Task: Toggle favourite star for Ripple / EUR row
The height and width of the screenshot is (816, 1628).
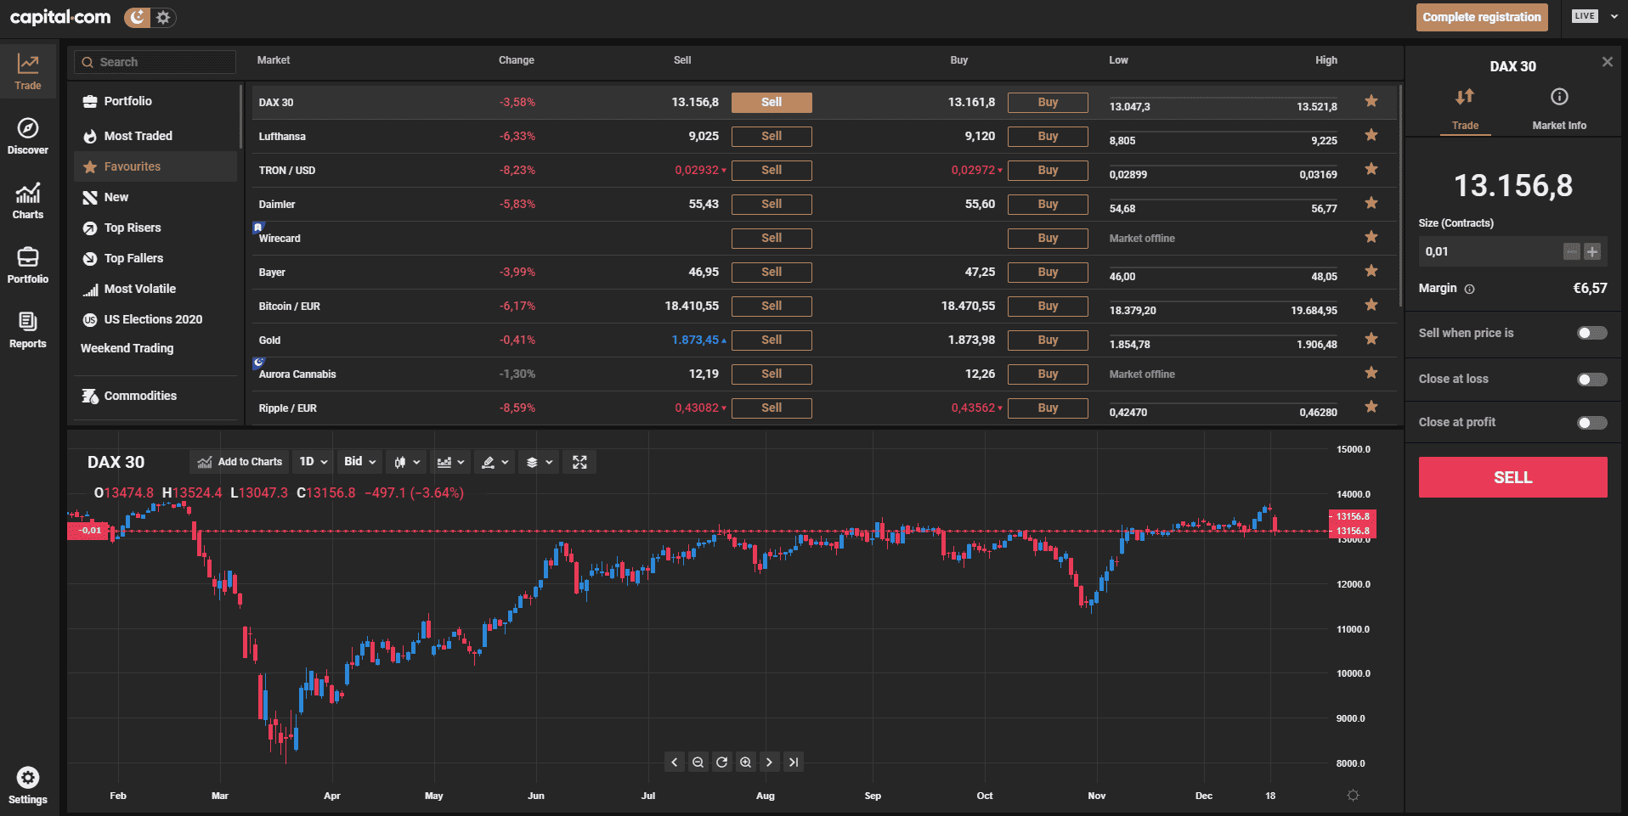Action: 1371,407
